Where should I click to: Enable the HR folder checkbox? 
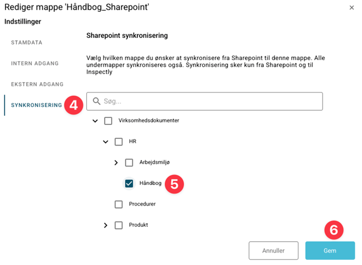coord(119,142)
